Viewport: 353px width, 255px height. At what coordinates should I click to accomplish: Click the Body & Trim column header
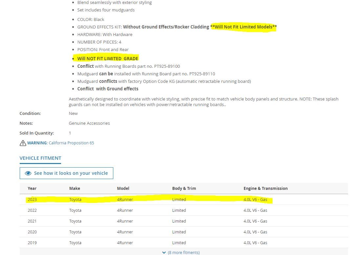pos(184,188)
